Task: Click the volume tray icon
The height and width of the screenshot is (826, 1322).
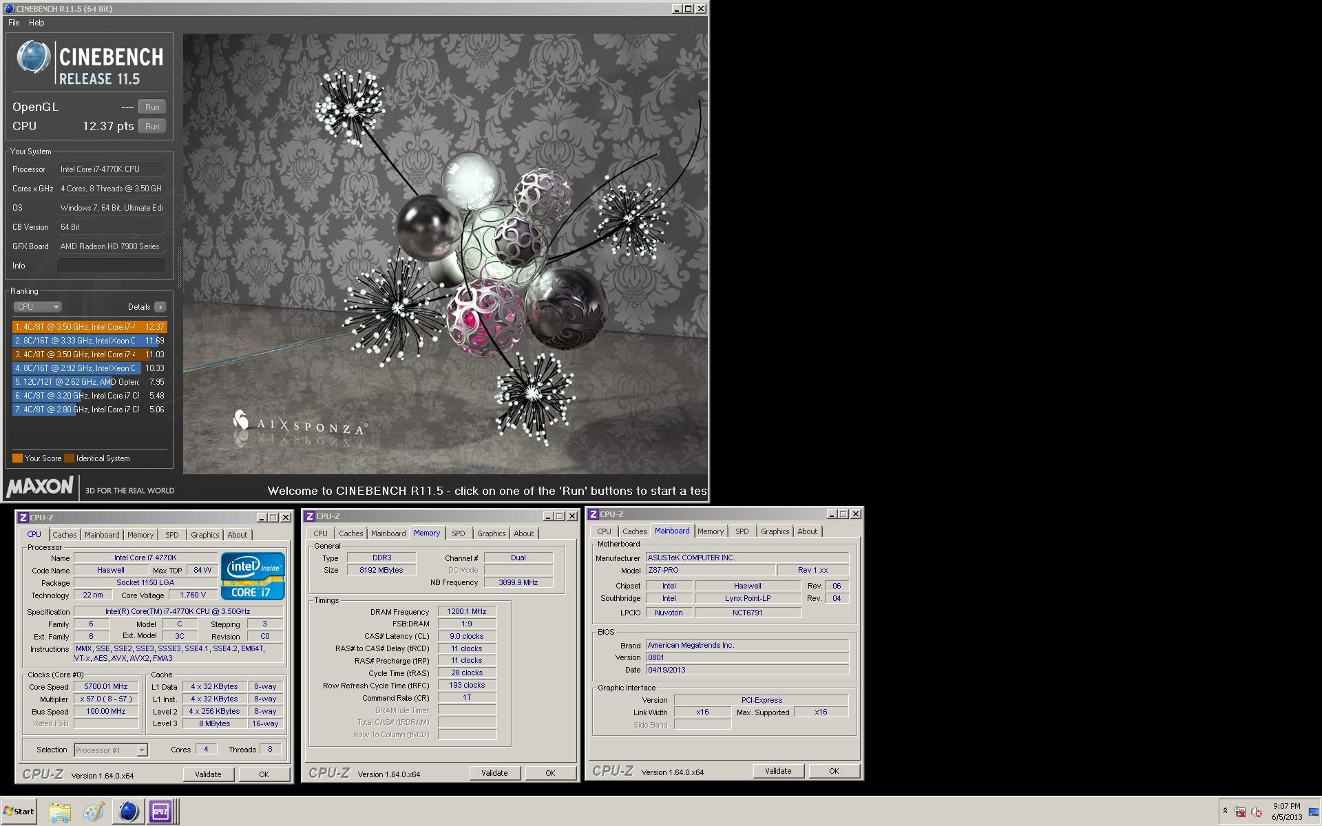Action: point(1257,812)
